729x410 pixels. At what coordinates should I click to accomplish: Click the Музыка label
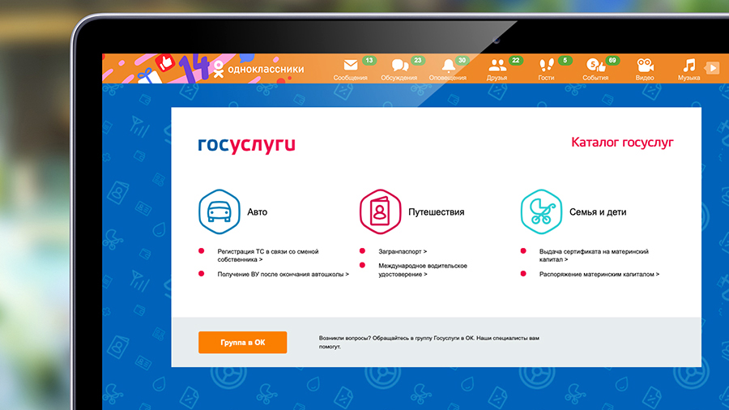pos(689,78)
